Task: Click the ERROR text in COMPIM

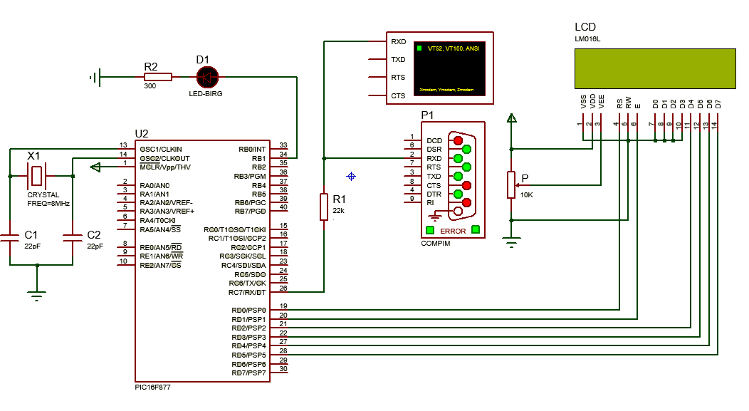Action: (453, 231)
